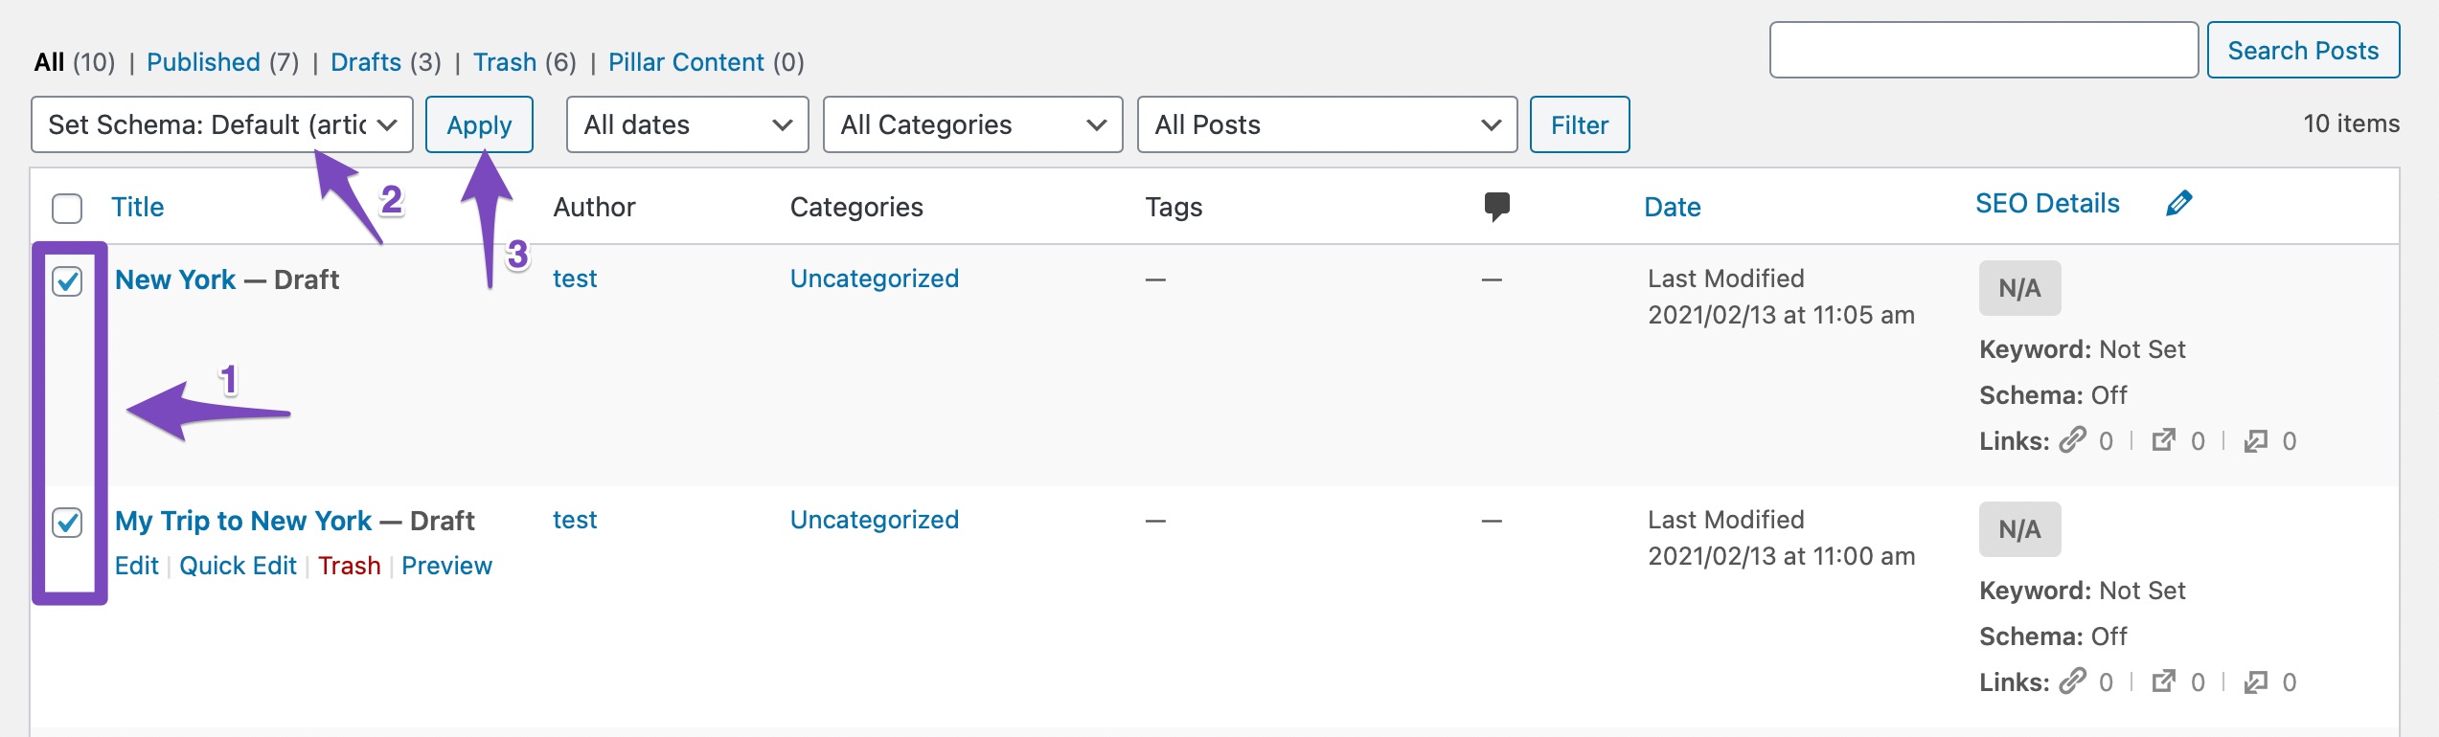The height and width of the screenshot is (737, 2439).
Task: Click Quick Edit under My Trip post
Action: point(238,566)
